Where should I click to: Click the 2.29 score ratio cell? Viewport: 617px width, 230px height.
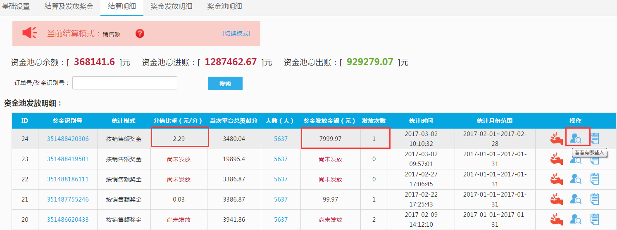click(179, 139)
